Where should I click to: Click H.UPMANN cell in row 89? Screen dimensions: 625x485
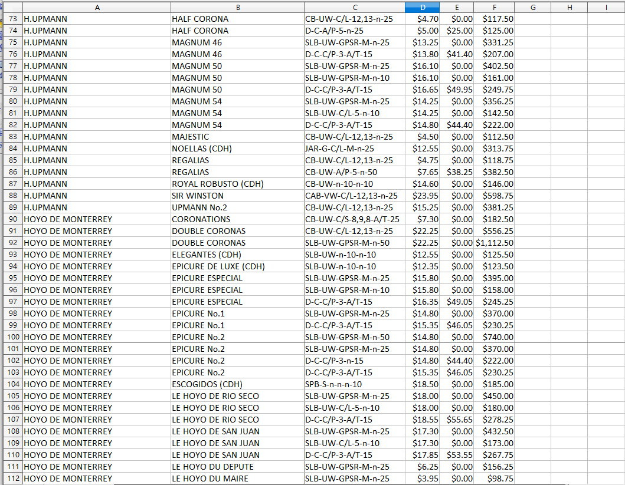click(97, 207)
